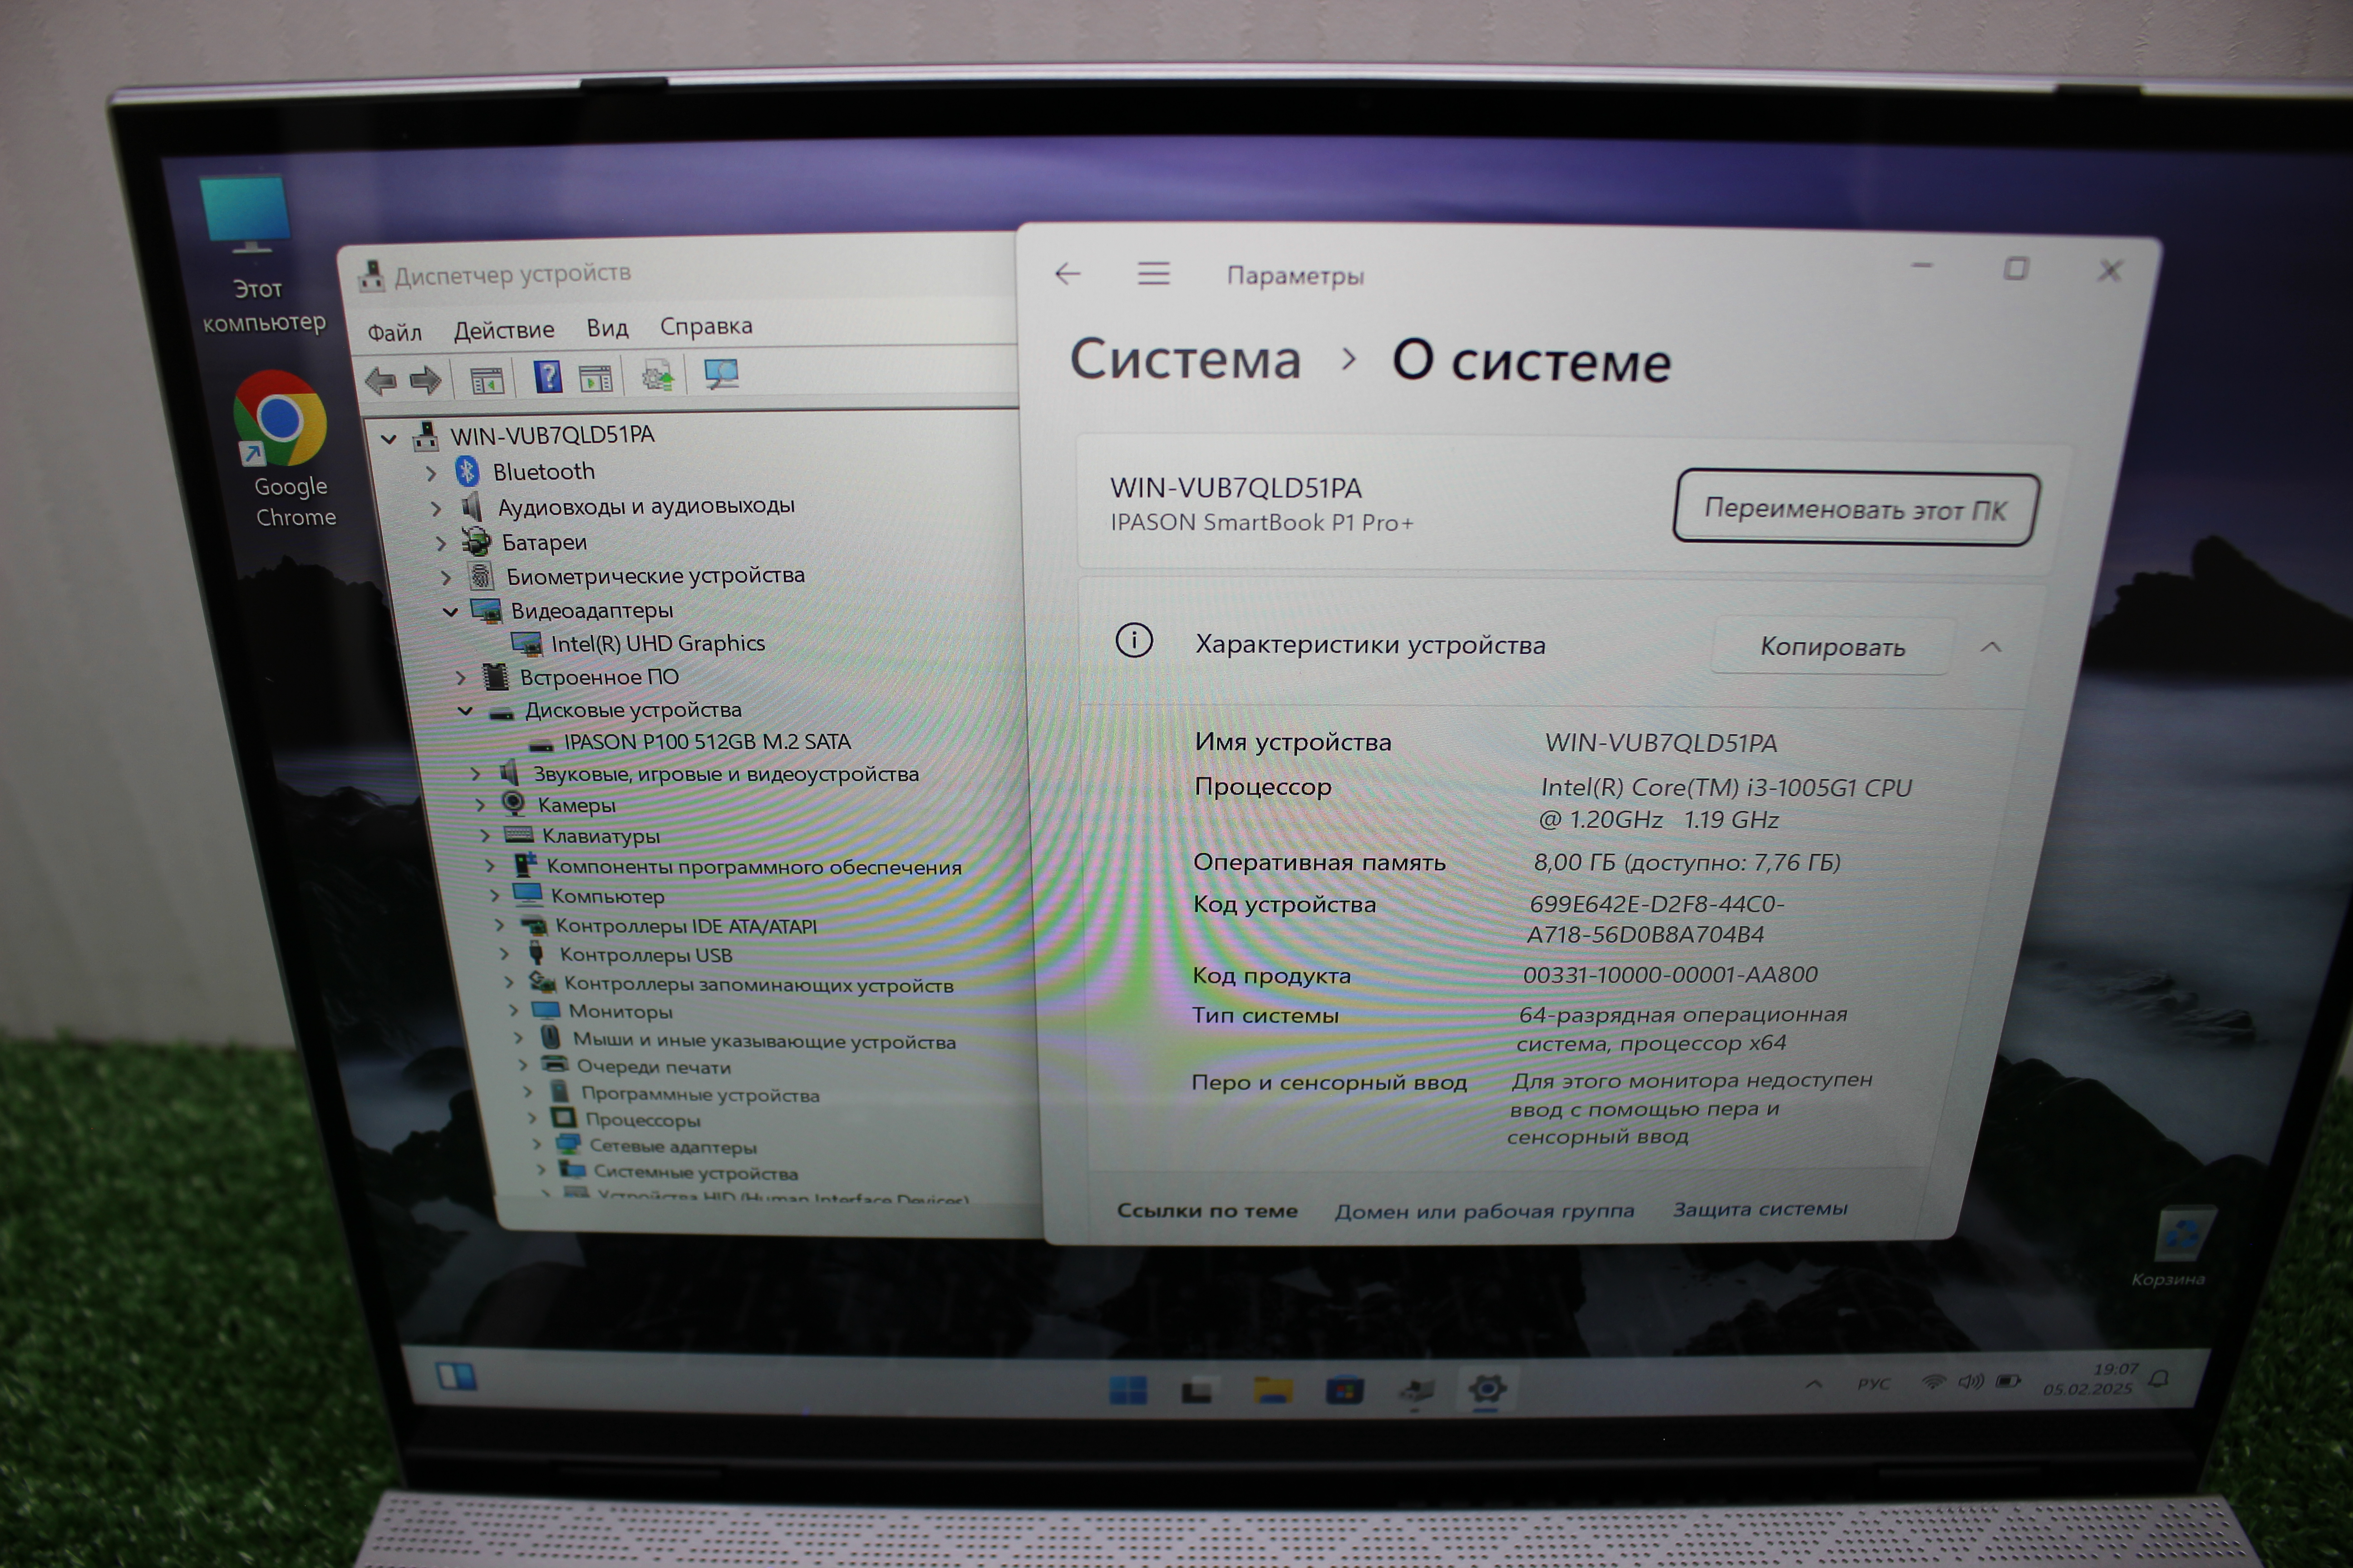Viewport: 2353px width, 1568px height.
Task: Click the blue Help question-mark toolbar icon
Action: click(547, 377)
